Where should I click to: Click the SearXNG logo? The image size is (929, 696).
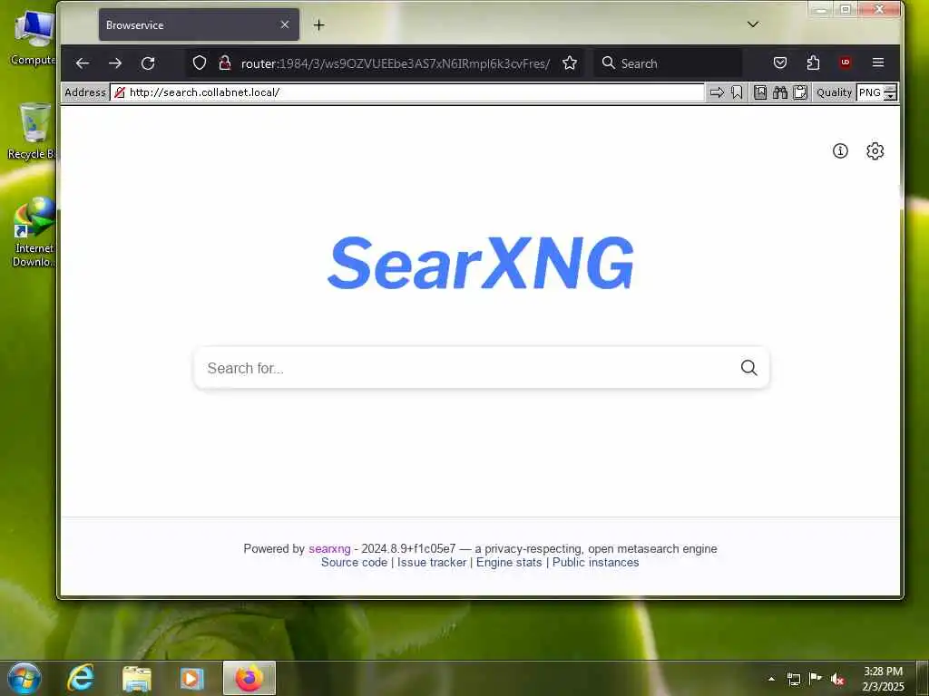click(481, 263)
